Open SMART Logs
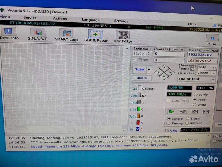The width and height of the screenshot is (222, 167). point(67,35)
